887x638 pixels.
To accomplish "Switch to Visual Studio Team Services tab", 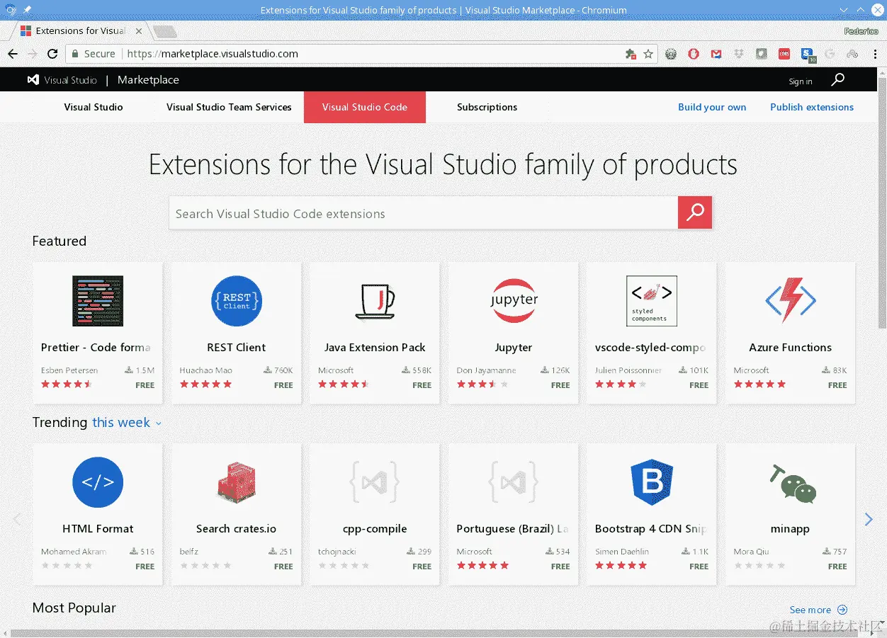I will pyautogui.click(x=229, y=107).
